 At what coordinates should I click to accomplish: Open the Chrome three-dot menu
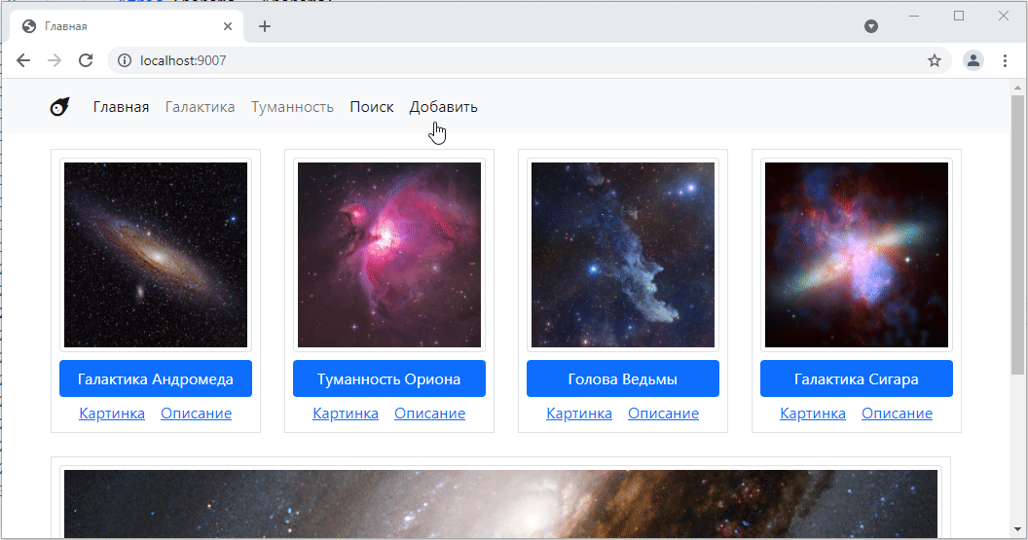tap(1005, 60)
